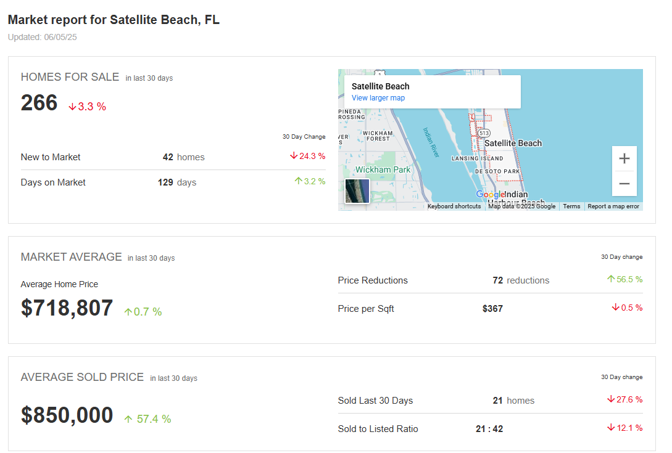Image resolution: width=672 pixels, height=453 pixels.
Task: Click the $850,000 sold price value
Action: 67,415
